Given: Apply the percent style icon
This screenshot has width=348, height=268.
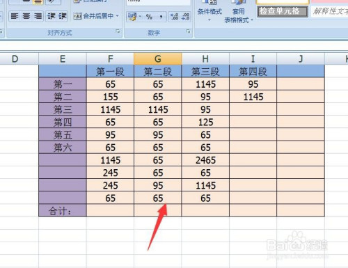Looking at the screenshot, I should pyautogui.click(x=149, y=17).
